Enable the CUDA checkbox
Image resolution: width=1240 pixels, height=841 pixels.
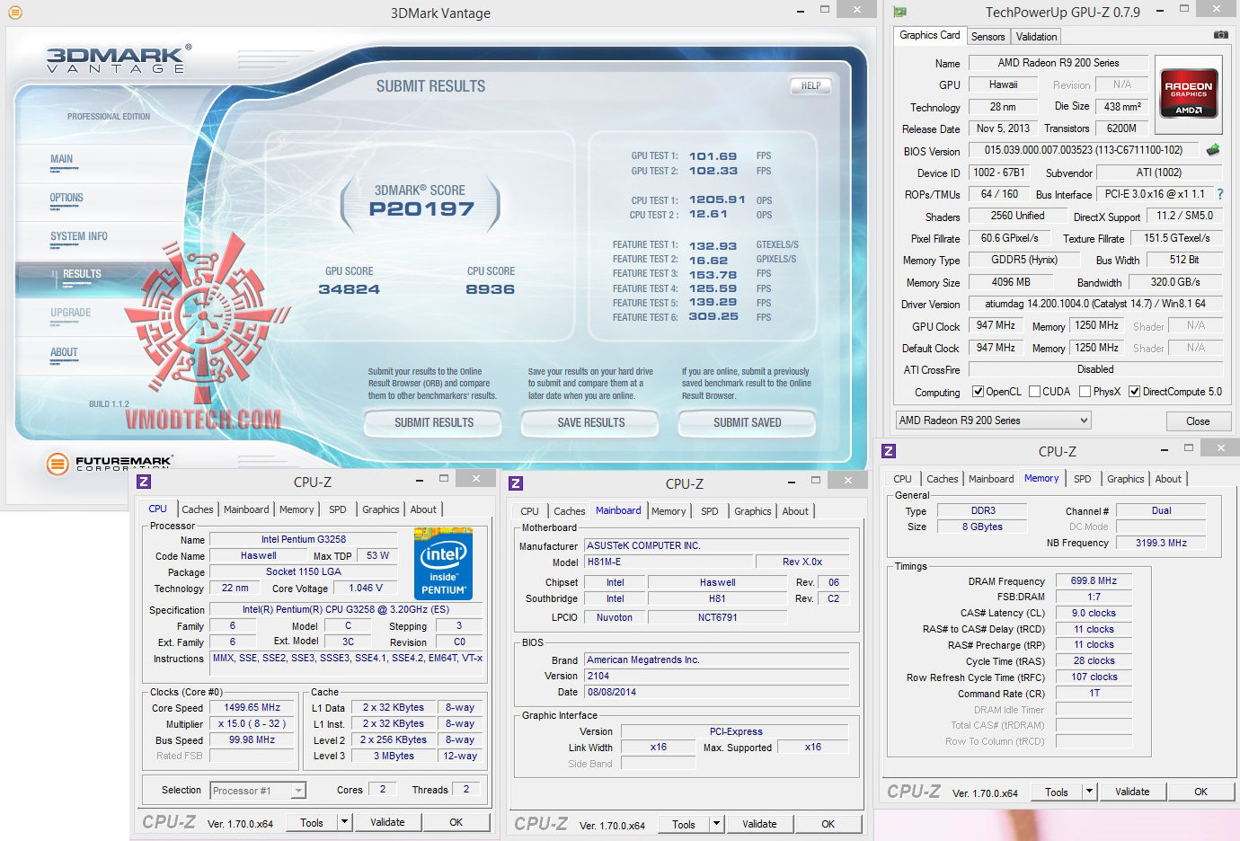[x=1034, y=392]
